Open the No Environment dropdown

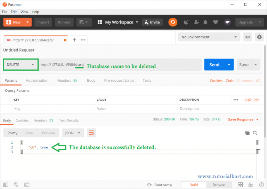click(209, 37)
